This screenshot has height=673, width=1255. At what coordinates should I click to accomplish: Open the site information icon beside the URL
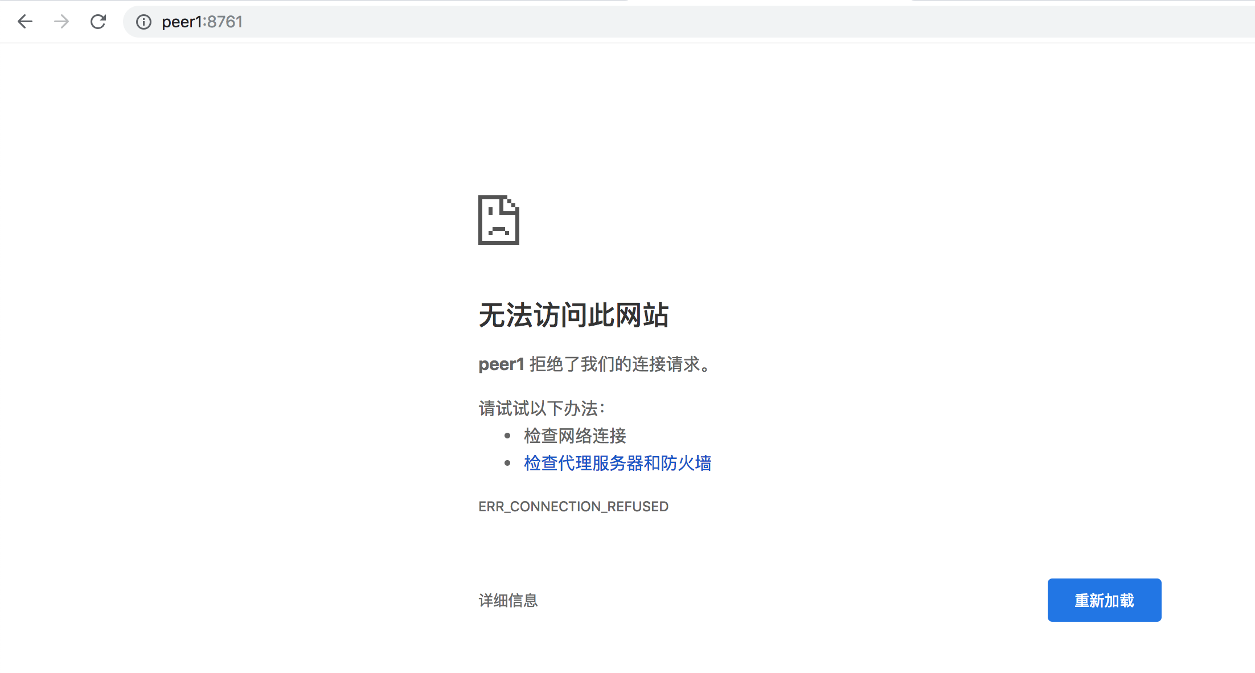pyautogui.click(x=143, y=22)
